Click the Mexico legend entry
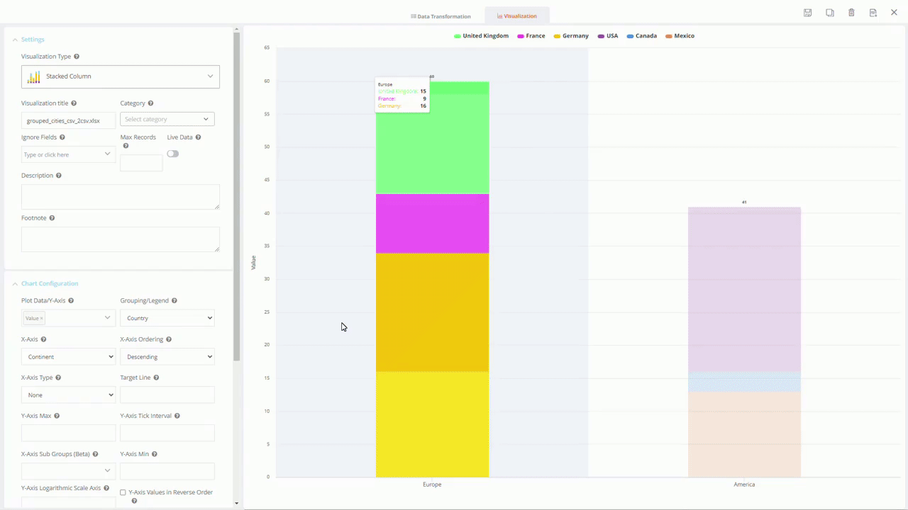Screen dimensions: 908x510 pyautogui.click(x=680, y=36)
